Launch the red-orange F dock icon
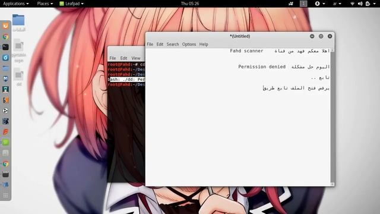The image size is (380, 214). click(5, 132)
